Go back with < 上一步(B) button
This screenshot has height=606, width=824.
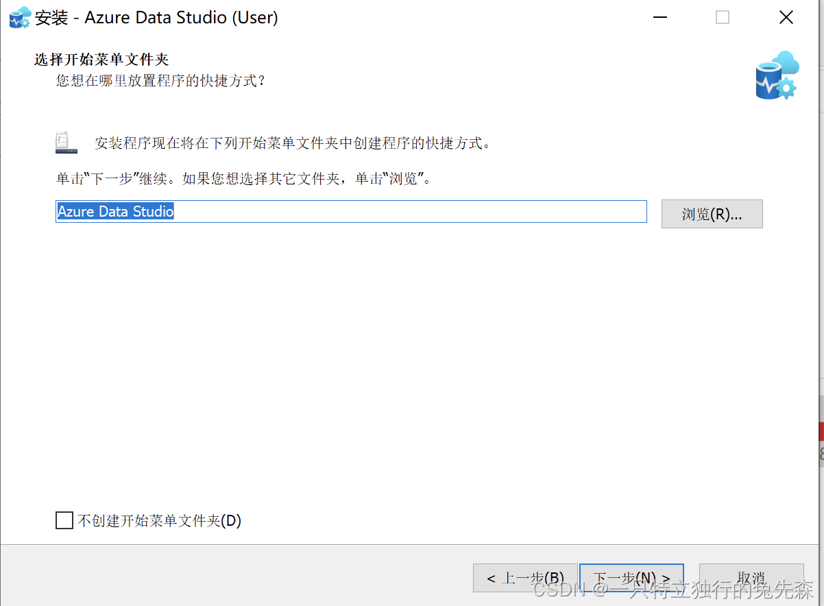pyautogui.click(x=525, y=578)
